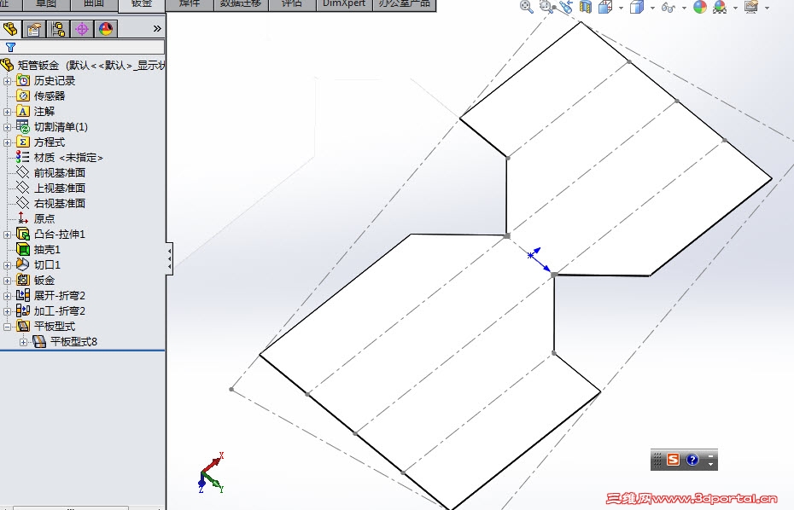Expand the 注解 node

pos(7,112)
